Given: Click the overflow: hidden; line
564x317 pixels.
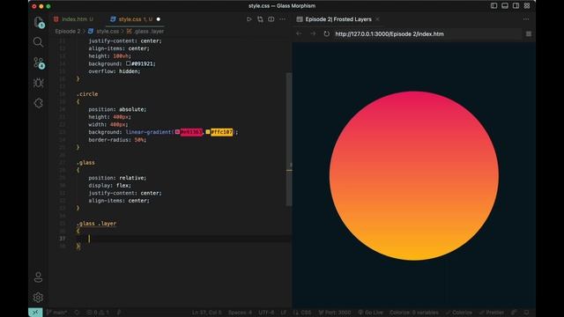Looking at the screenshot, I should 115,71.
